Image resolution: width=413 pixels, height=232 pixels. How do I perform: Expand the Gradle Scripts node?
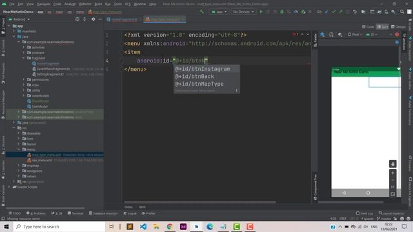point(9,187)
